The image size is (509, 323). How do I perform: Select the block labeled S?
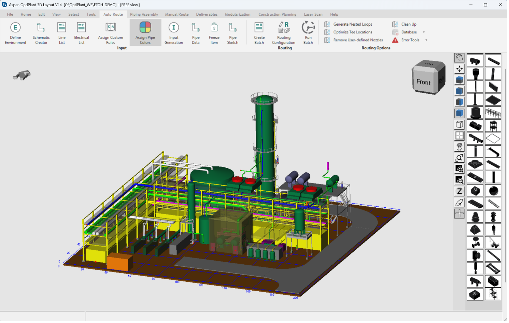[475, 294]
